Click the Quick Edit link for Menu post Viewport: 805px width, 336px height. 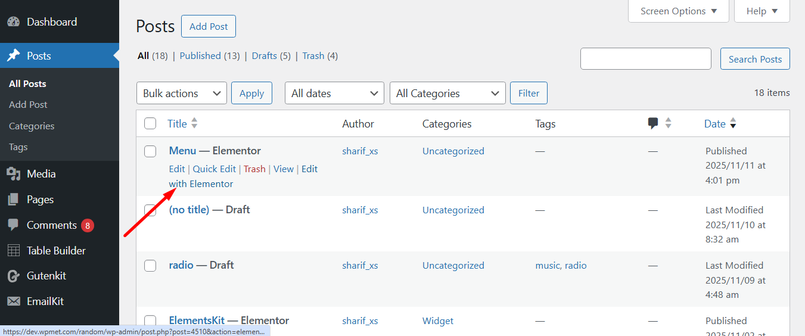pyautogui.click(x=214, y=169)
